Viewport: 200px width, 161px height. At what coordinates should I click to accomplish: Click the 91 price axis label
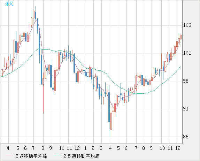click(186, 109)
